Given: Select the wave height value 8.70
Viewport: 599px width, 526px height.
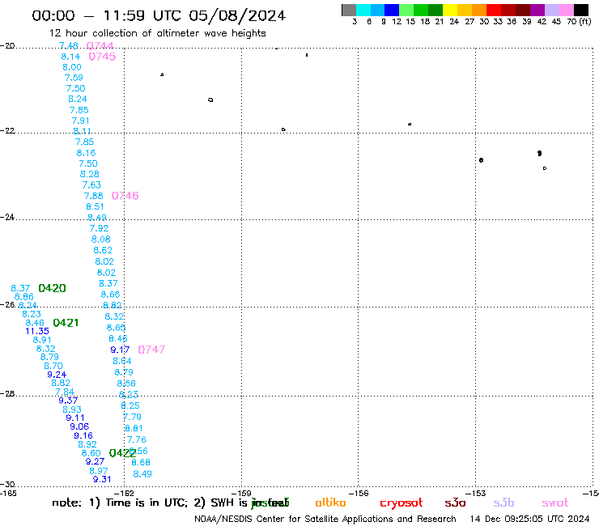Looking at the screenshot, I should [x=53, y=366].
